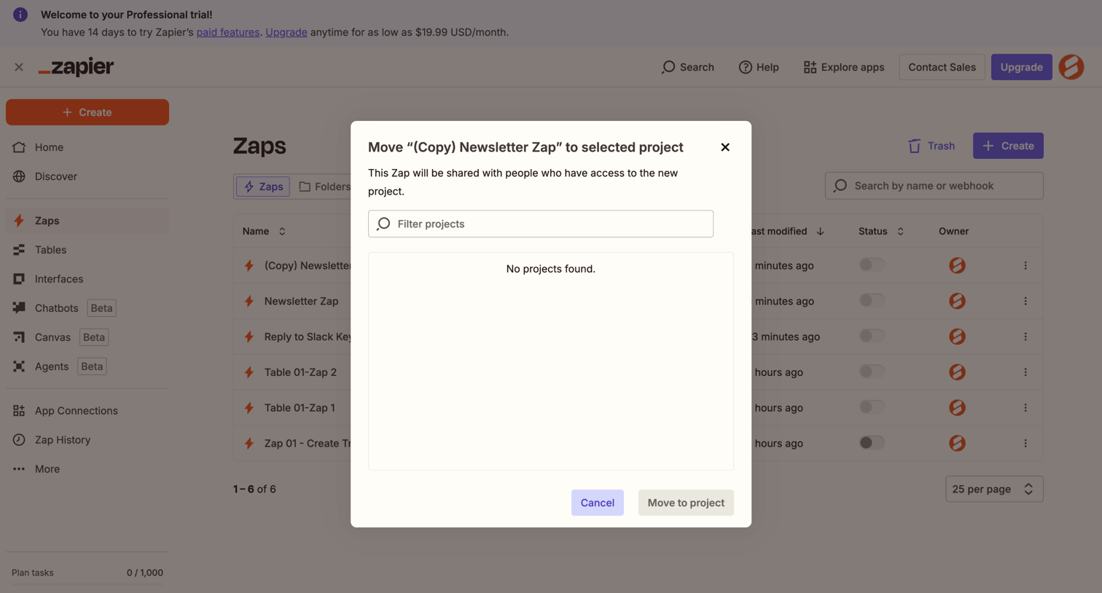Screen dimensions: 1102x593
Task: Open the Newsletter Zap entry
Action: click(301, 301)
